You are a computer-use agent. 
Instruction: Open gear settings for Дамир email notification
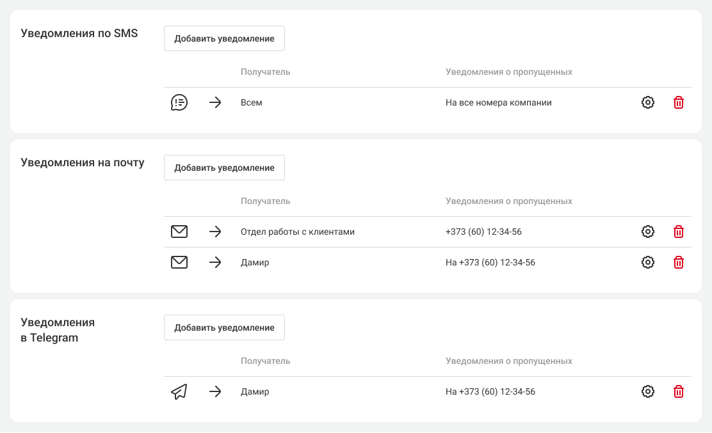(648, 262)
